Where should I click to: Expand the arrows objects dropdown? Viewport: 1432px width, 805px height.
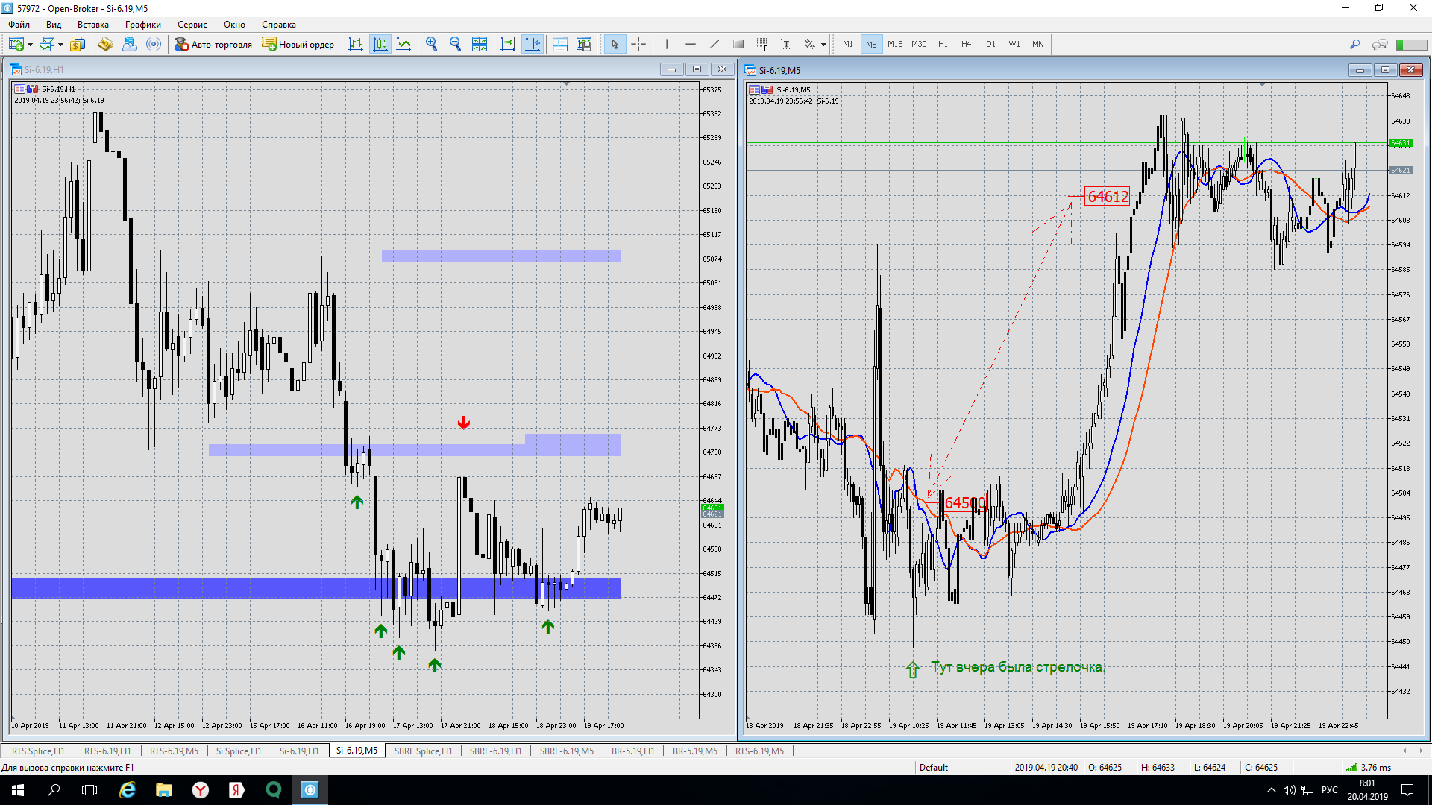(823, 45)
